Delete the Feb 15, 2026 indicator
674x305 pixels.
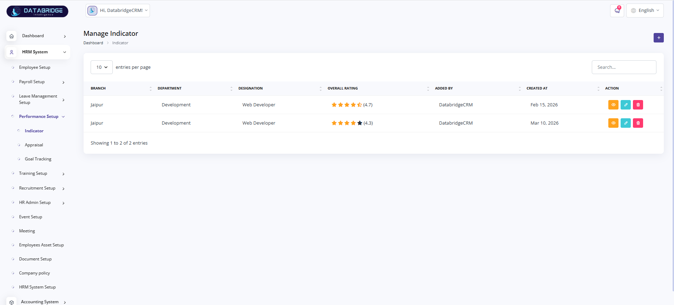638,105
